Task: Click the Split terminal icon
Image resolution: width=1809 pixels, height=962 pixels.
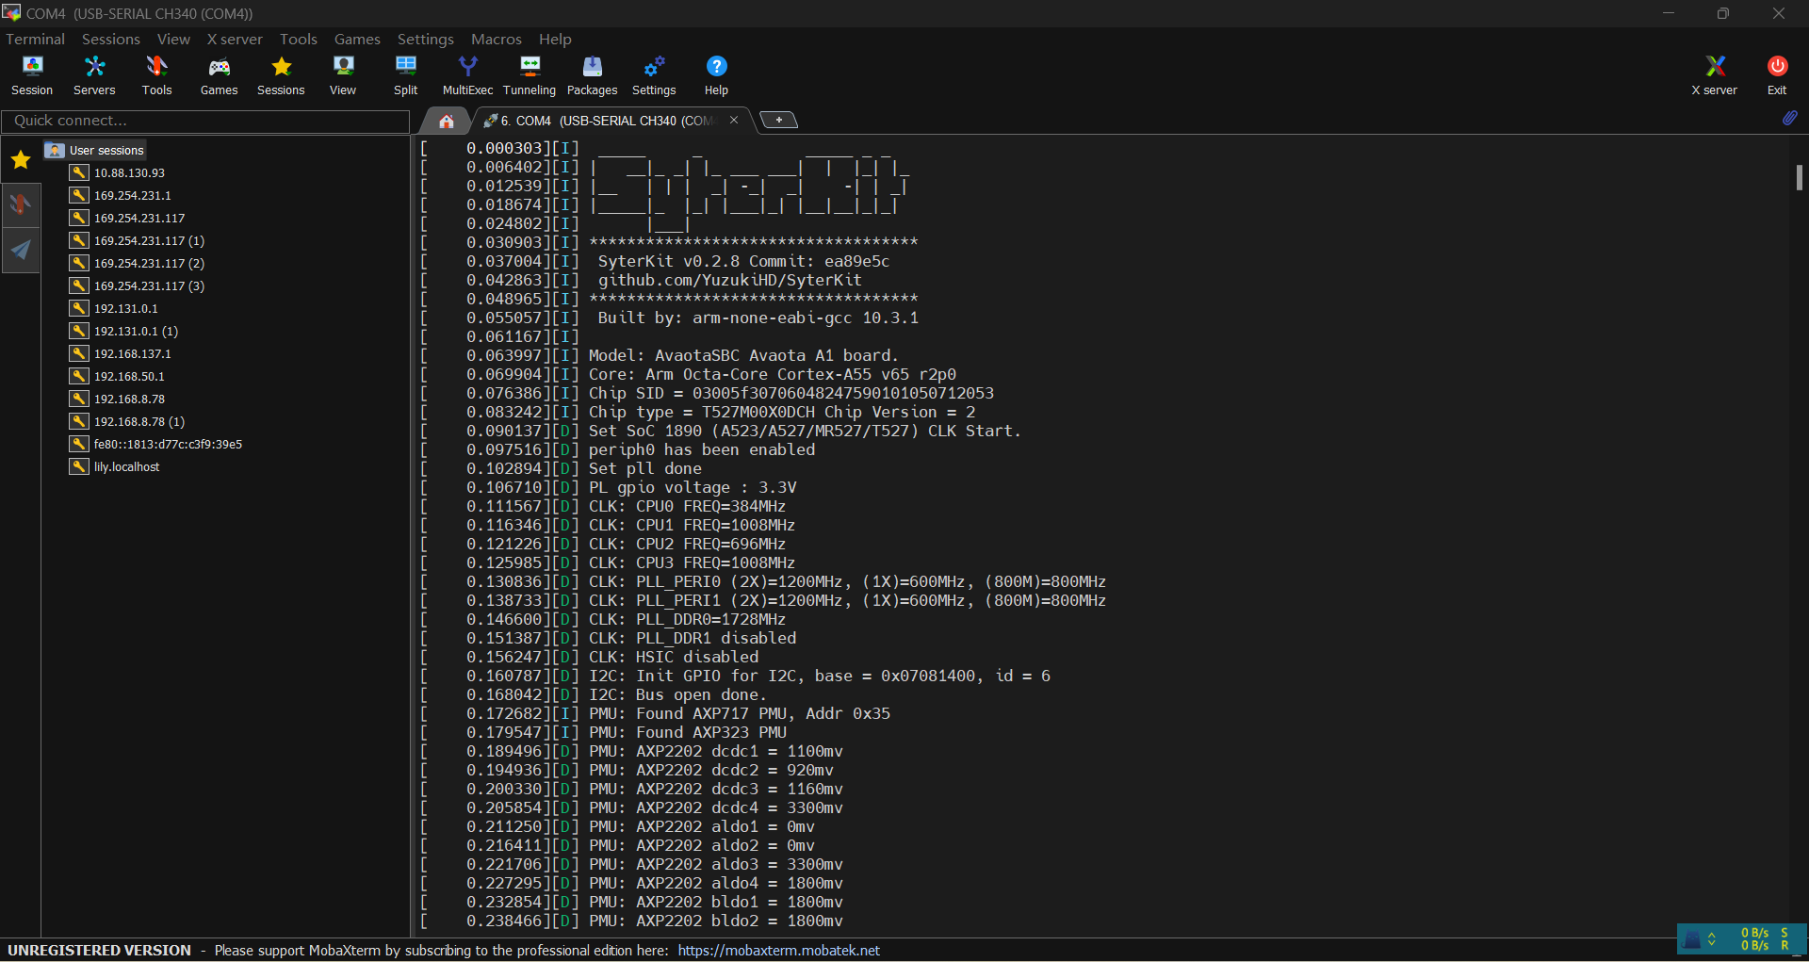Action: pos(405,75)
